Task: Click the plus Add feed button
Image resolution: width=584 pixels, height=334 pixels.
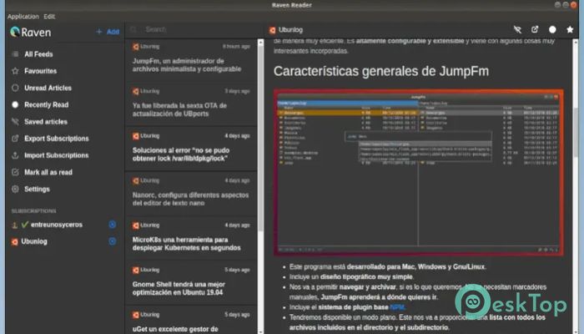Action: coord(108,32)
